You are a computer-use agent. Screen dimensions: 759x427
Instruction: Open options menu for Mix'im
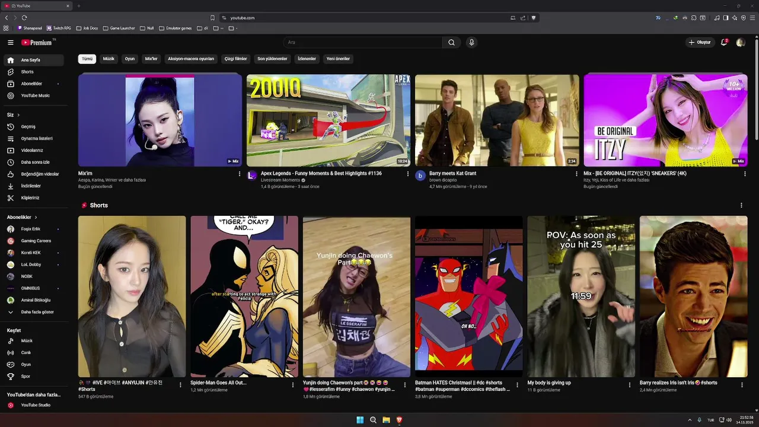240,174
